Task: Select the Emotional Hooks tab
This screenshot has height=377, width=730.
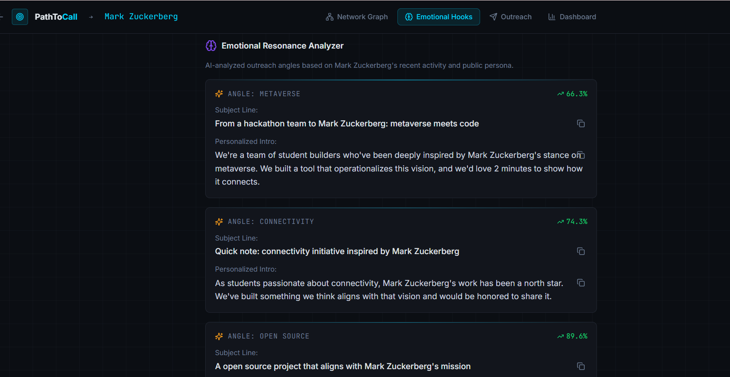Action: 439,17
